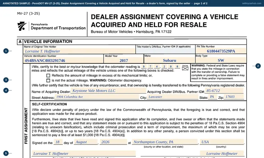Click the 'SELF-CERTIFICATION' heading
Viewport: 264px width, 158px height.
[49, 104]
